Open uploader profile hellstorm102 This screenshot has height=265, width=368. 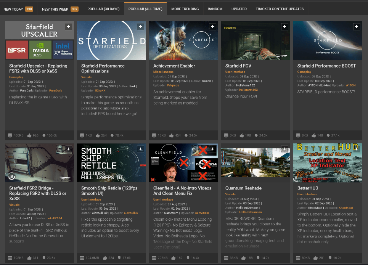[249, 90]
